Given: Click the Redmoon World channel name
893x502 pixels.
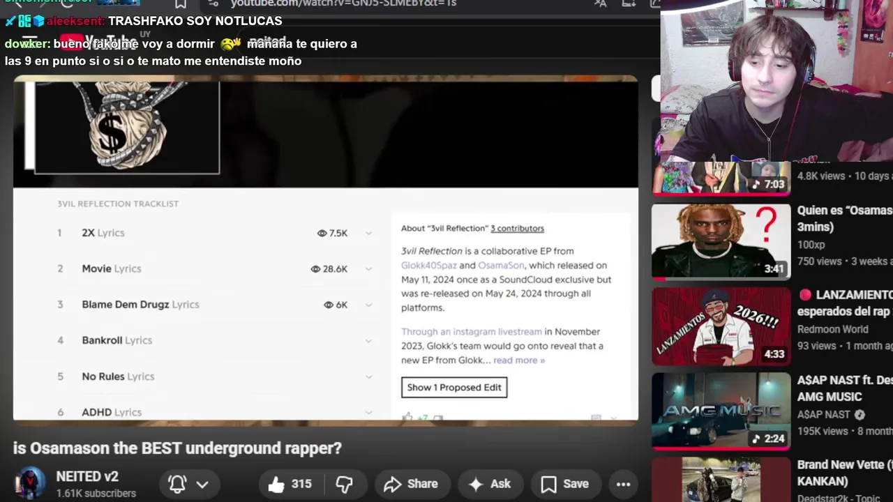Looking at the screenshot, I should pos(833,329).
